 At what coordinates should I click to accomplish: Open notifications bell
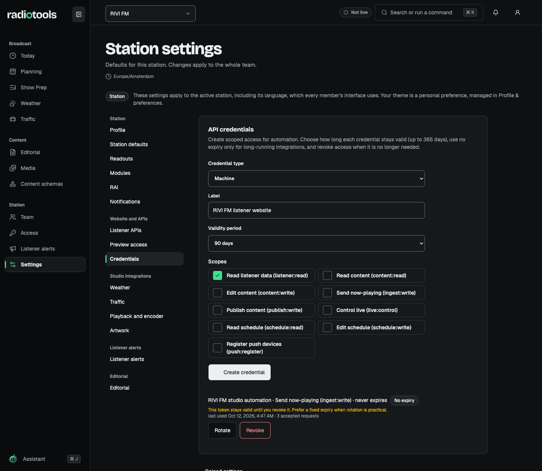(x=496, y=12)
